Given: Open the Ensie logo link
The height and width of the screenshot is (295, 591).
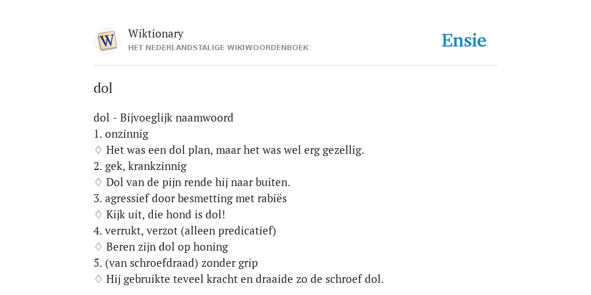Looking at the screenshot, I should (463, 41).
